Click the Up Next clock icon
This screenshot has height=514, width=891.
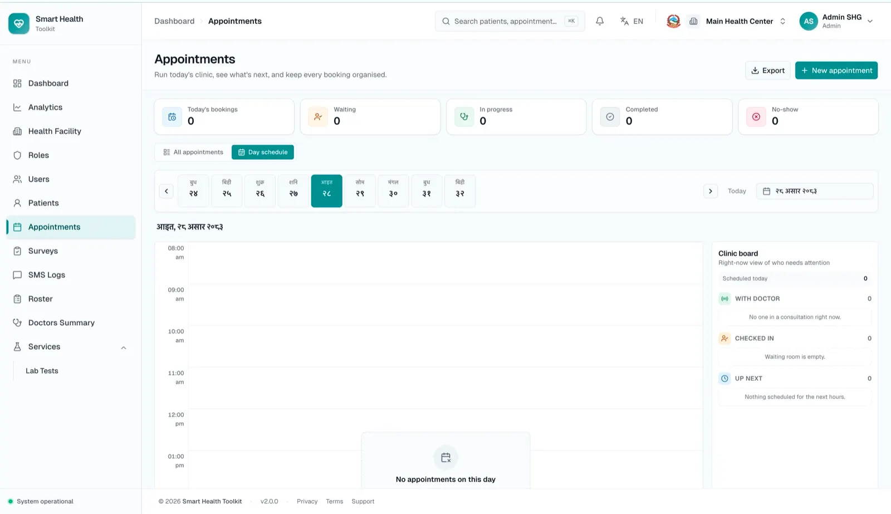pyautogui.click(x=724, y=378)
